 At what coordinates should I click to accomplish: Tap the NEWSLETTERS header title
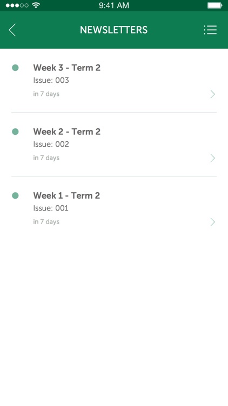click(114, 30)
